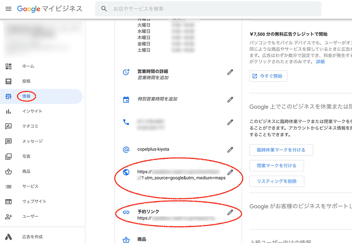The height and width of the screenshot is (243, 352).
Task: Click 臨時休業マークを付ける button
Action: (x=281, y=150)
